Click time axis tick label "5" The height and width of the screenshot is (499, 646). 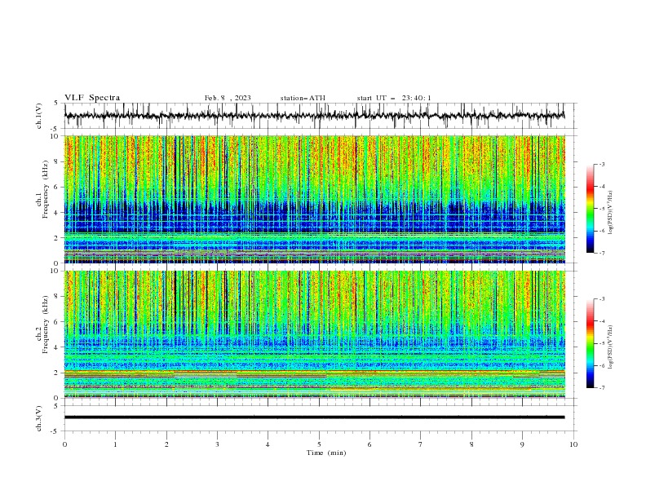pos(319,444)
